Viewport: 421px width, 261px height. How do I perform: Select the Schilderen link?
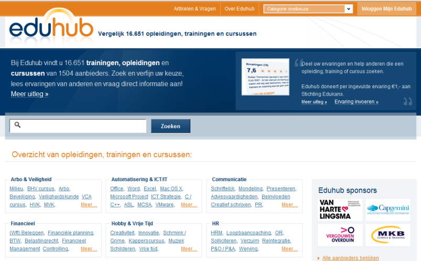click(x=123, y=249)
